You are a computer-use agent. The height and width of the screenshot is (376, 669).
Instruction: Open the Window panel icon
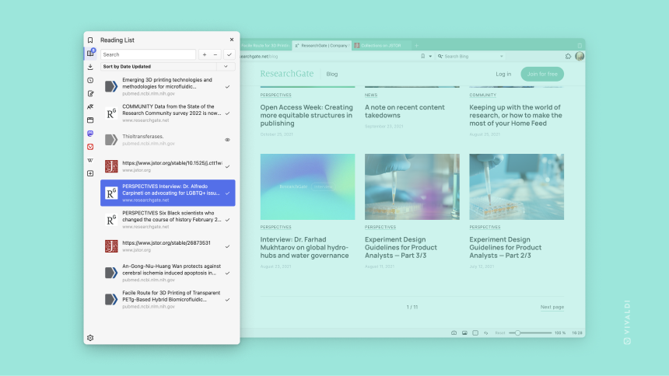[x=90, y=120]
